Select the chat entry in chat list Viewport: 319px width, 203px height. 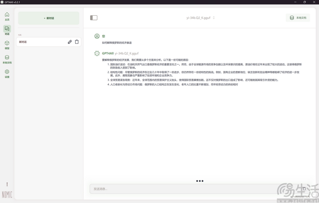(x=48, y=42)
